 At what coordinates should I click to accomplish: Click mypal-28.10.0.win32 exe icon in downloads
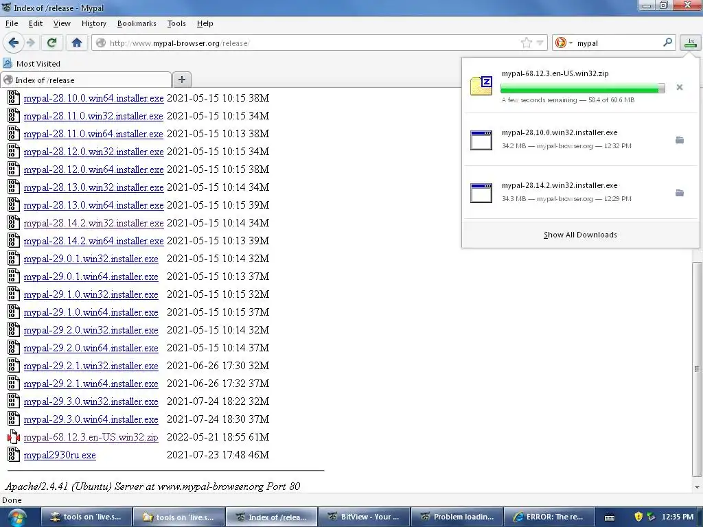481,140
